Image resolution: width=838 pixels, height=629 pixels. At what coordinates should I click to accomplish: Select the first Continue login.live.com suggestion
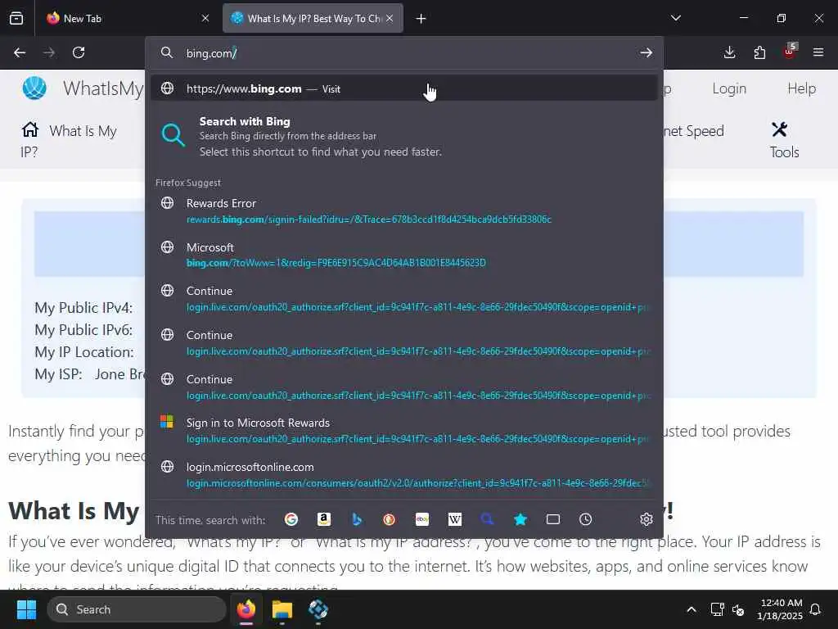pos(404,298)
